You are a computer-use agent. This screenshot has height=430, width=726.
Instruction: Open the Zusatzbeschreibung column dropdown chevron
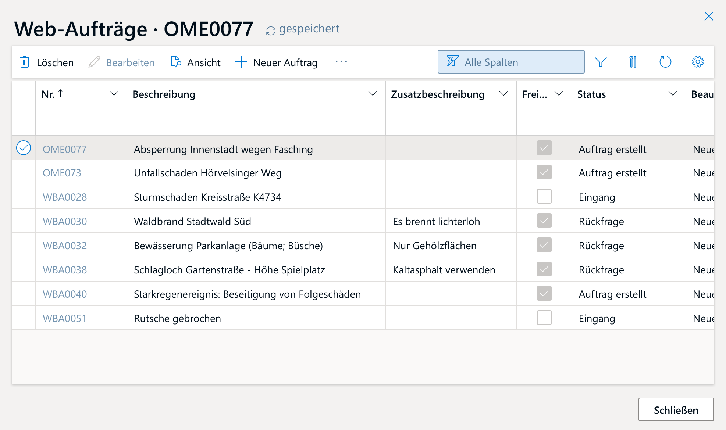click(x=503, y=94)
